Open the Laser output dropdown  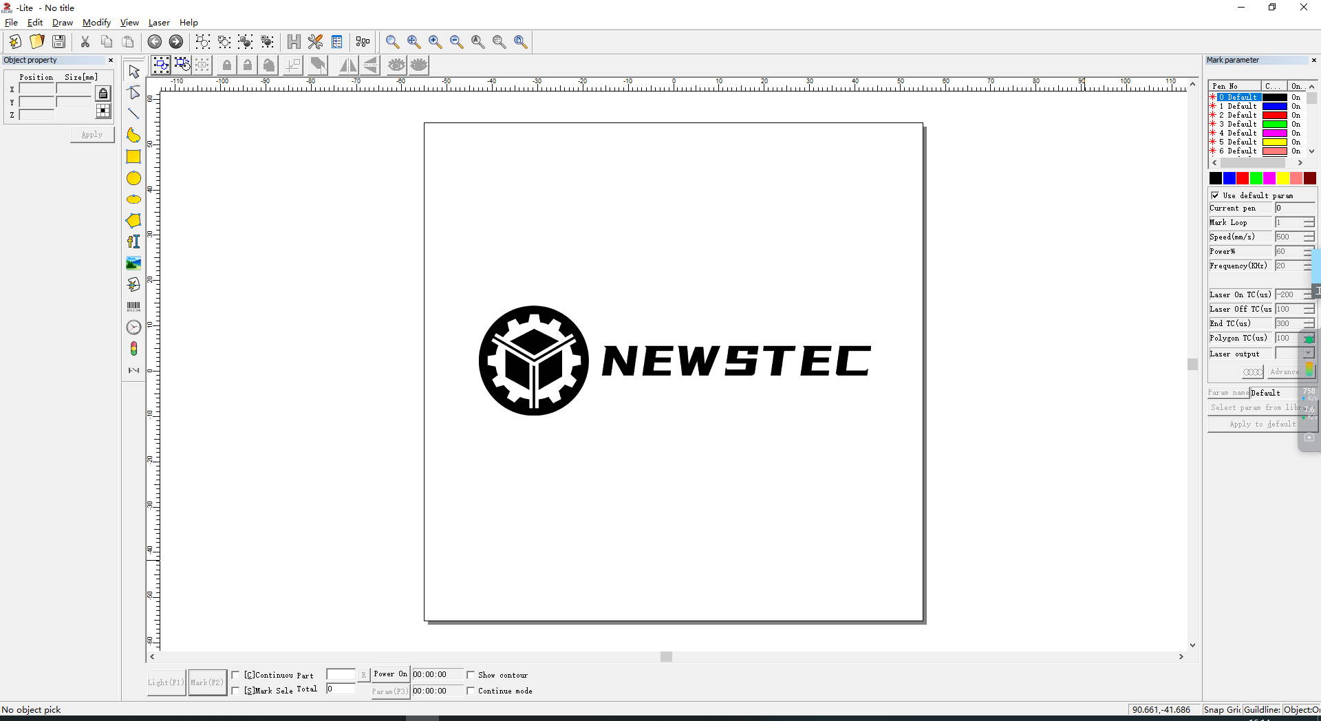coord(1309,354)
